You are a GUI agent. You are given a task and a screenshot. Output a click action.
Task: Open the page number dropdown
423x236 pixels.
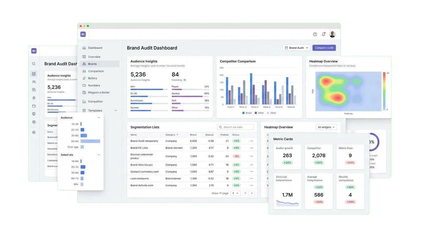point(235,193)
